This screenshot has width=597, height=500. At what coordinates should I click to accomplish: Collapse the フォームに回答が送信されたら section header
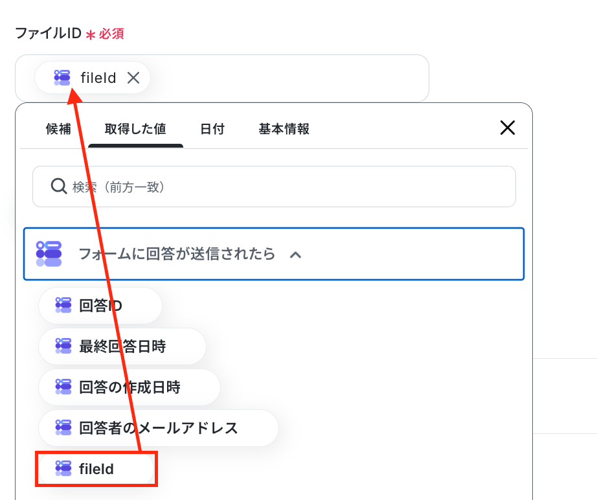pyautogui.click(x=274, y=254)
